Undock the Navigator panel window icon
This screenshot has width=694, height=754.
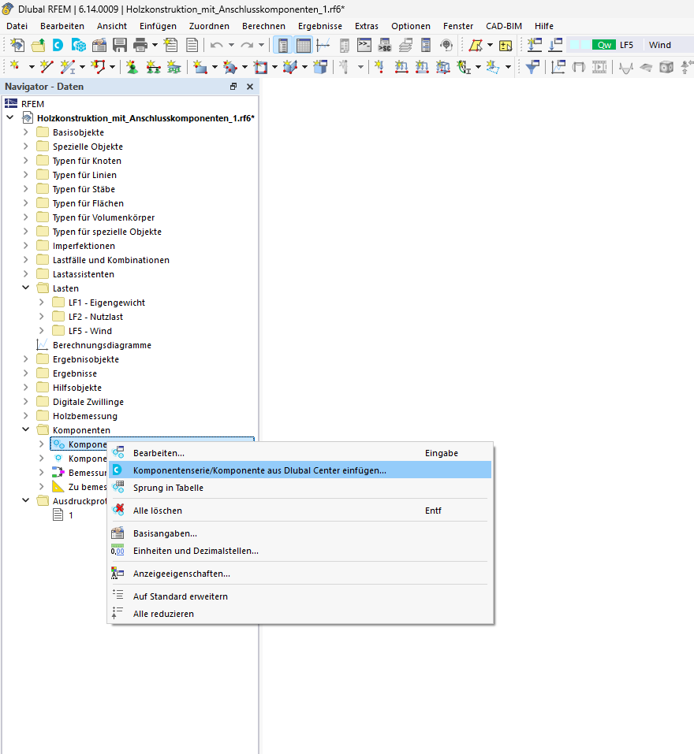click(x=233, y=87)
